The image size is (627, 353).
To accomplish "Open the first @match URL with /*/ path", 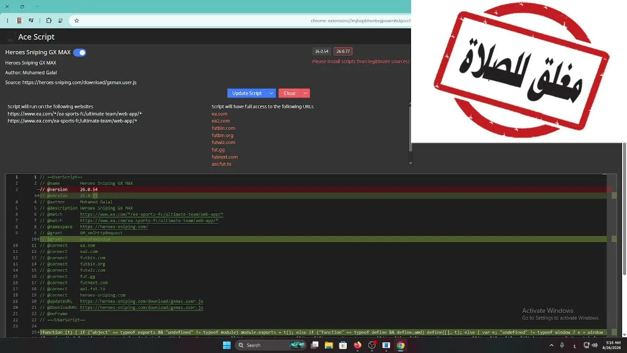I will pyautogui.click(x=151, y=214).
